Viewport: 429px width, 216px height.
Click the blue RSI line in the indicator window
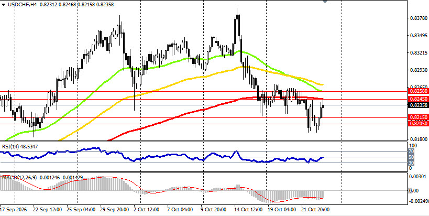(x=164, y=155)
